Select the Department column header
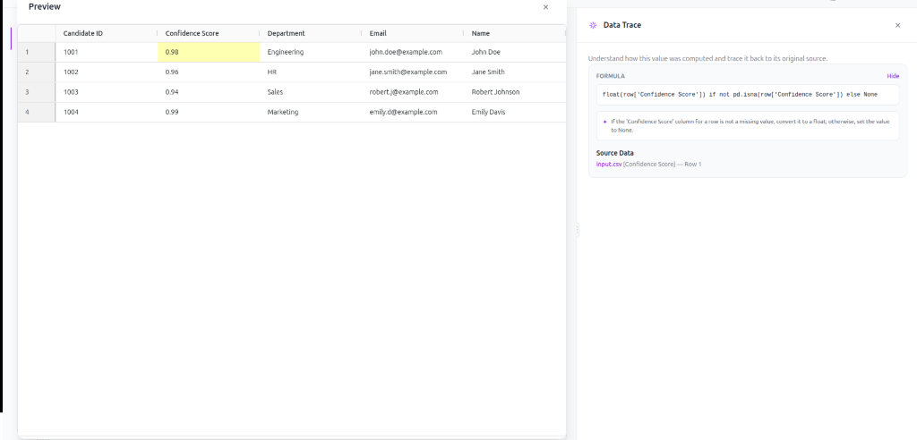Image resolution: width=917 pixels, height=440 pixels. click(x=311, y=33)
